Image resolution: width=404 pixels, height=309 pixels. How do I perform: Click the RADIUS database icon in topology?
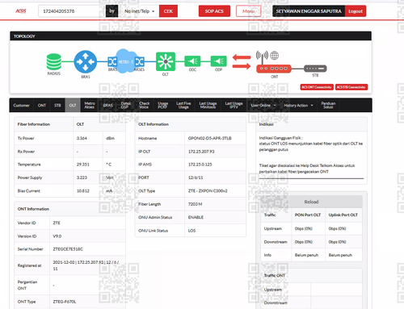pyautogui.click(x=54, y=61)
